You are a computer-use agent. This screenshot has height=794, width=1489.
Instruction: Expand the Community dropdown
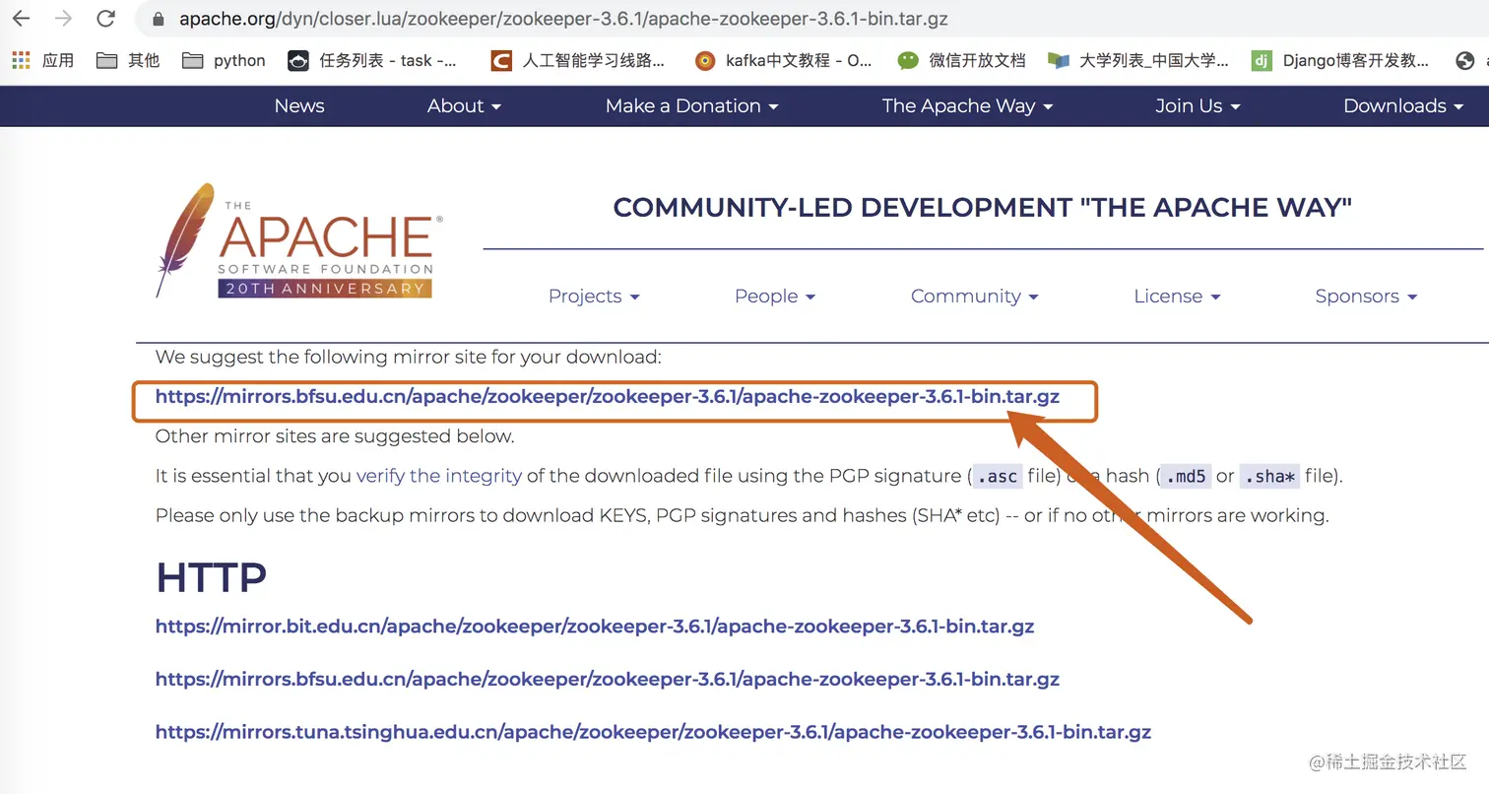974,296
